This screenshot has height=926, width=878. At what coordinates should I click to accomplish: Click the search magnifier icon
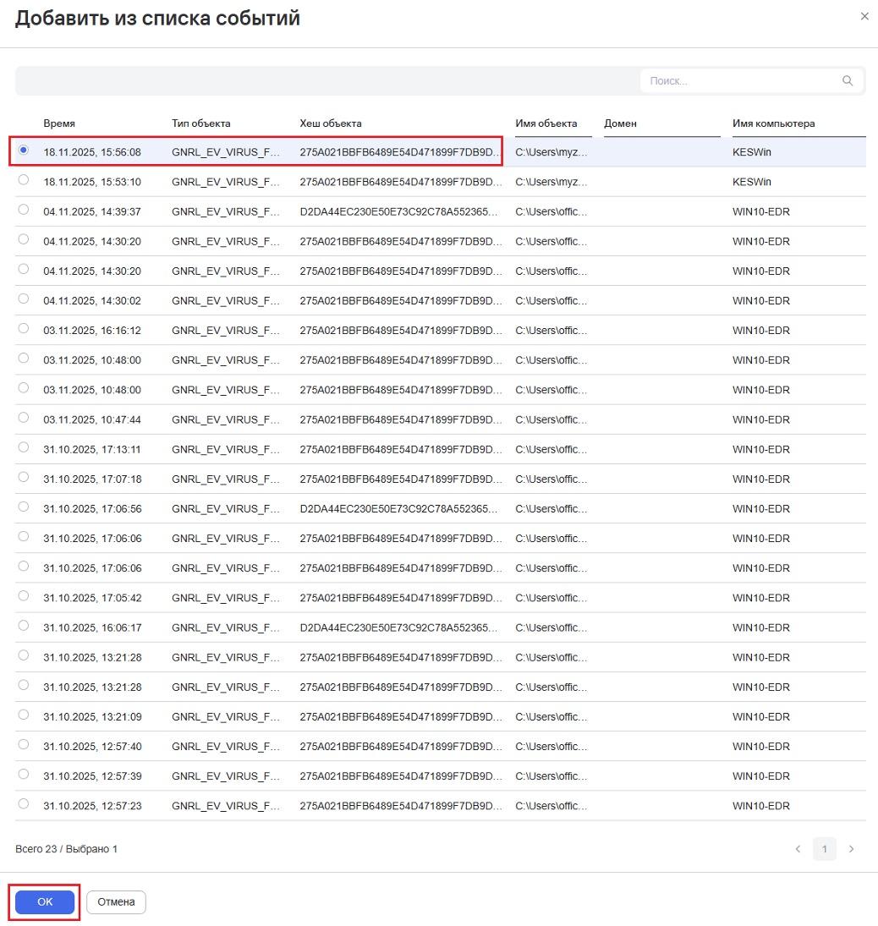pyautogui.click(x=848, y=80)
